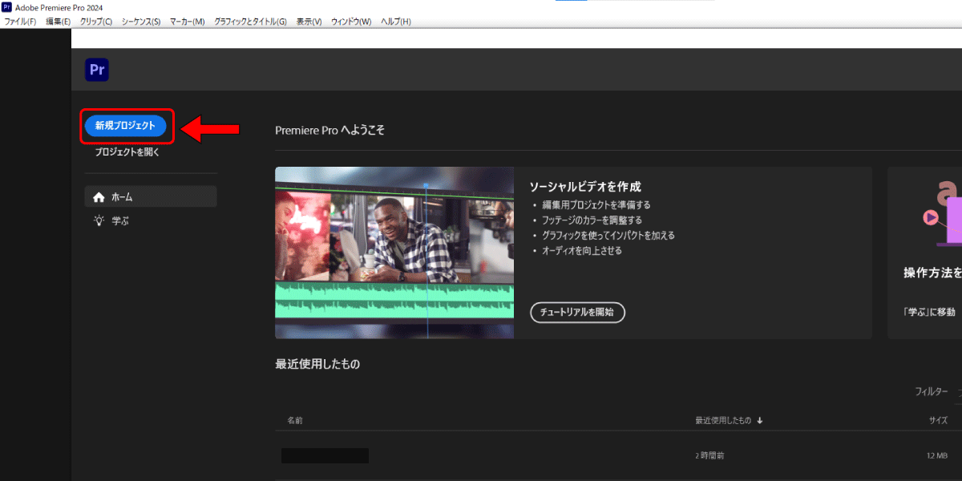Click the チュートリアルを開始 button

[577, 313]
